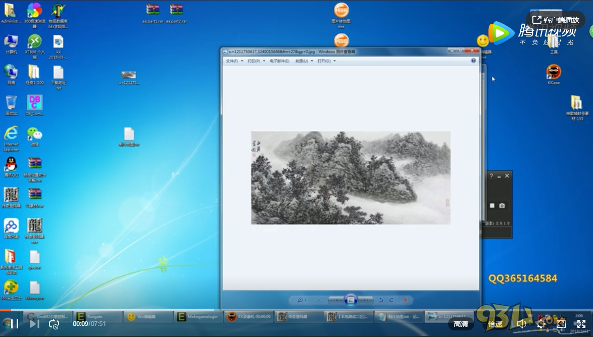The width and height of the screenshot is (593, 337).
Task: Delete the photo with the red X
Action: pos(406,300)
